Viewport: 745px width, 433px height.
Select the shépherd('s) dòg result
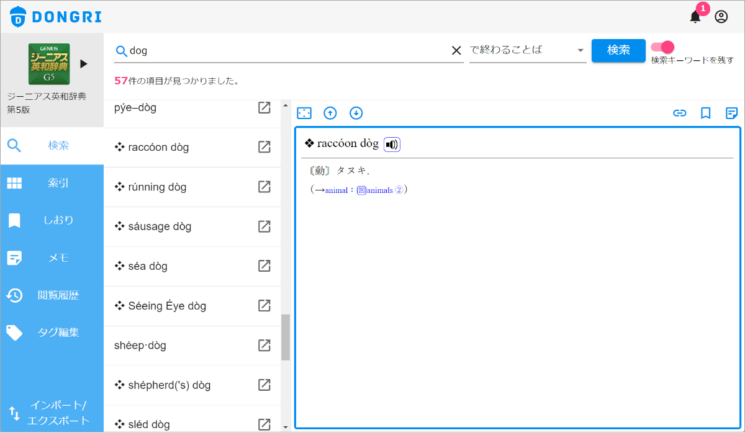point(163,385)
